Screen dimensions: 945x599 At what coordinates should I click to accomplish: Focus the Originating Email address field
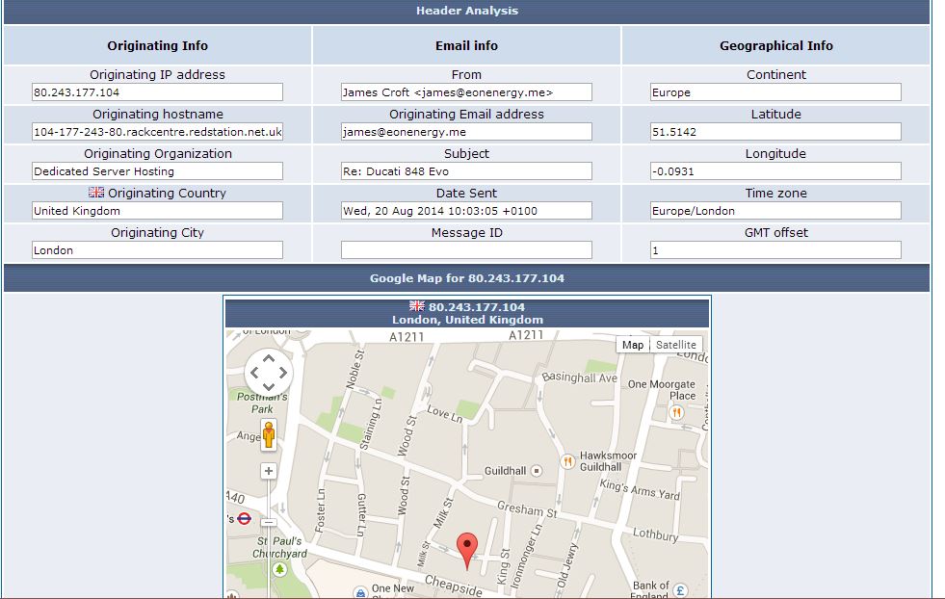[x=466, y=132]
